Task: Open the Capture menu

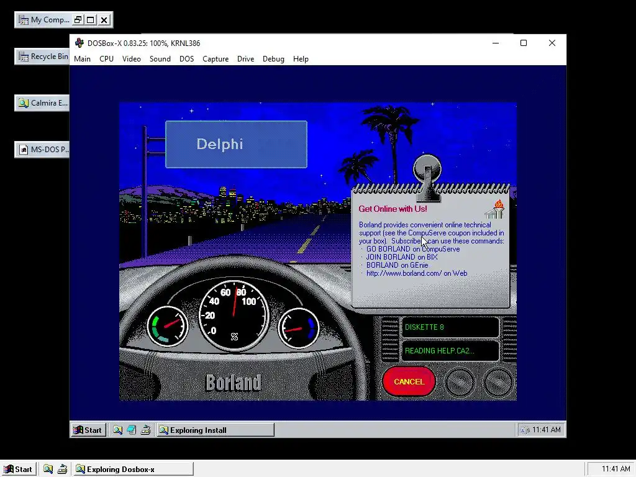Action: 216,59
